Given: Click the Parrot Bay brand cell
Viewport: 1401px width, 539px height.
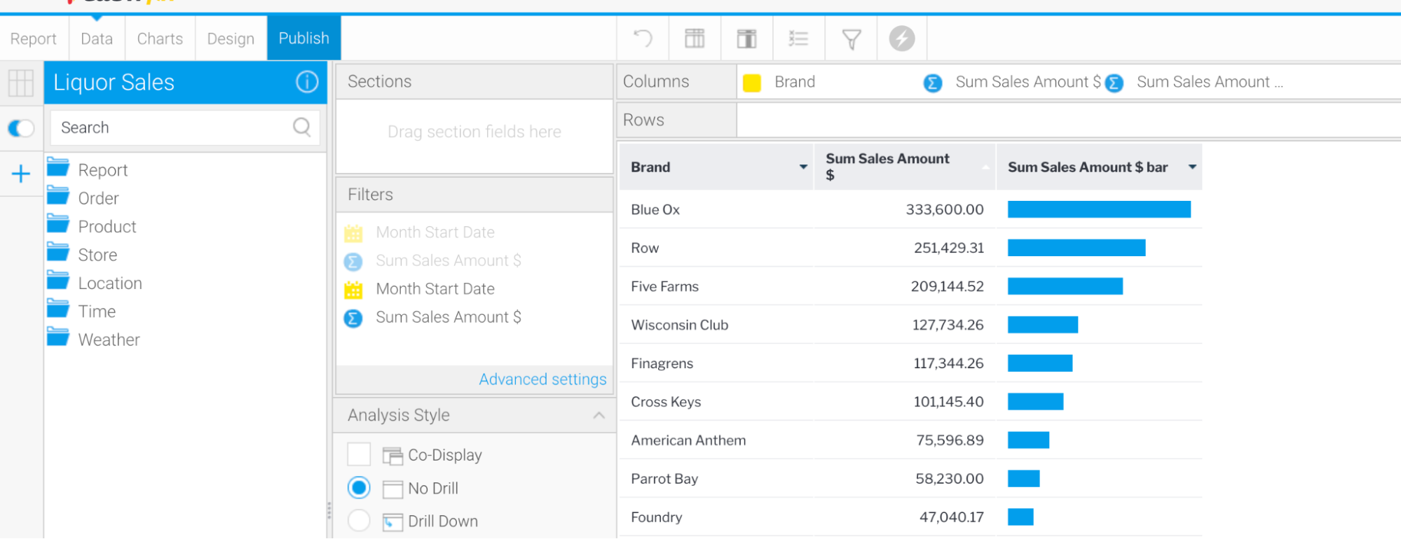Looking at the screenshot, I should pyautogui.click(x=716, y=479).
